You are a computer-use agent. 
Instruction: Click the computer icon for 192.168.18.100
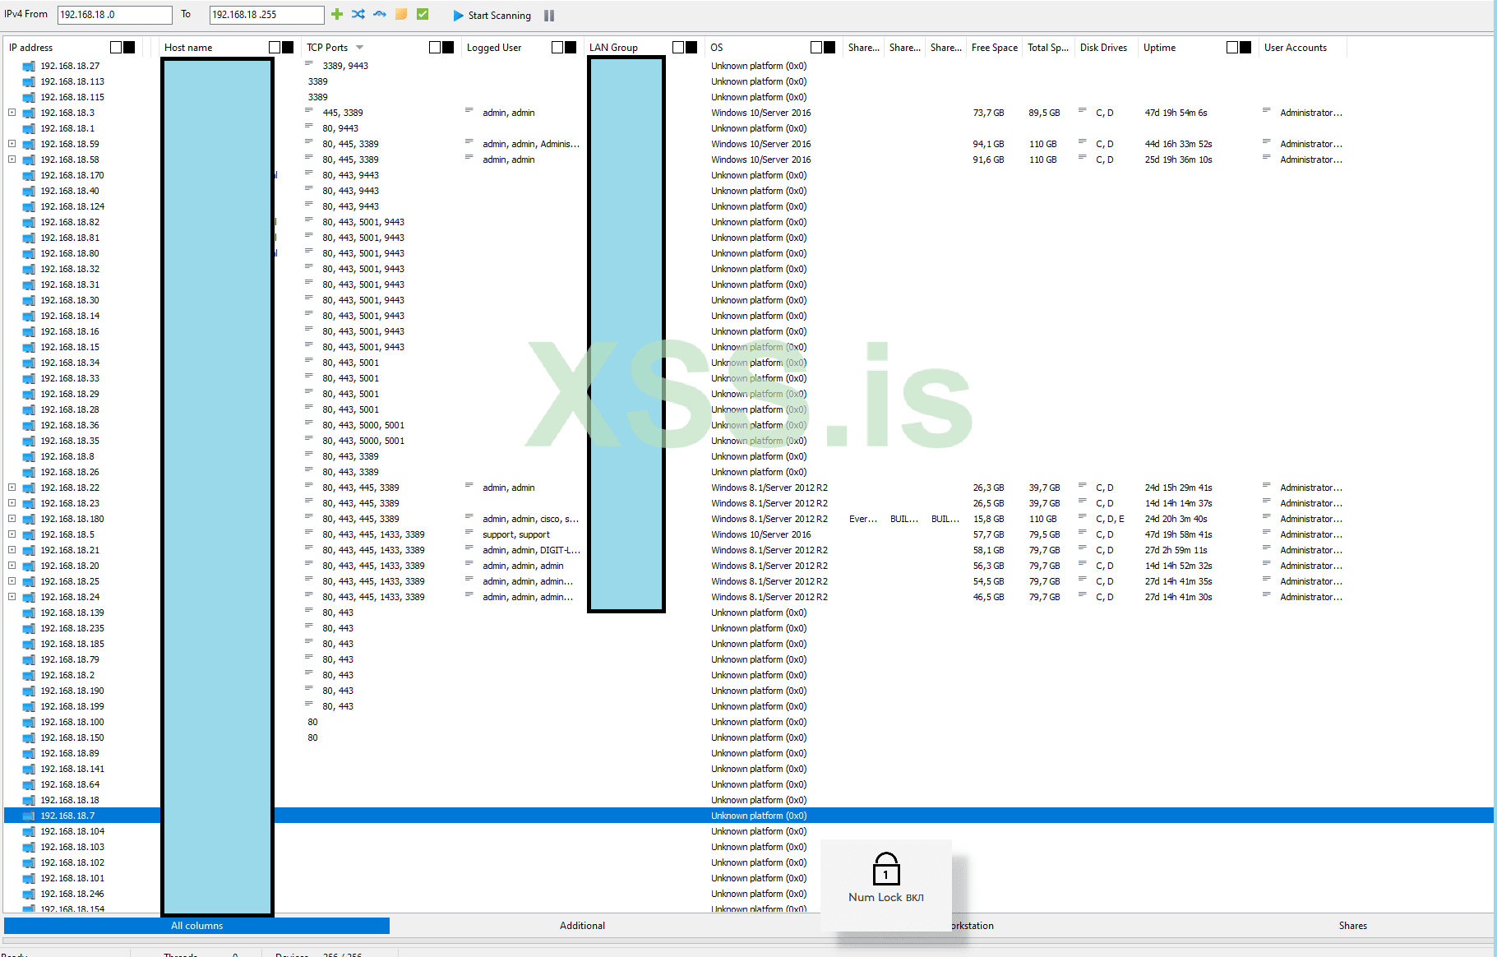[x=29, y=723]
